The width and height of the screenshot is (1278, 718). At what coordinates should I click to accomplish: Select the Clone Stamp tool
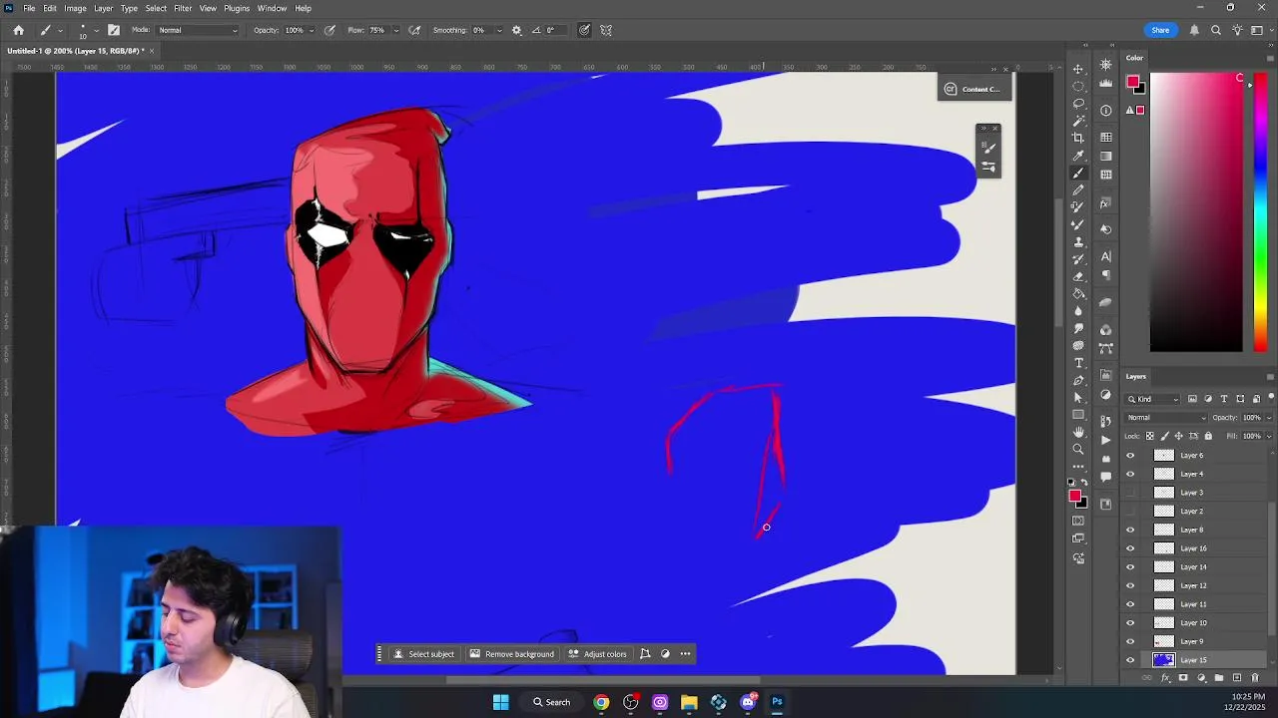click(1078, 242)
